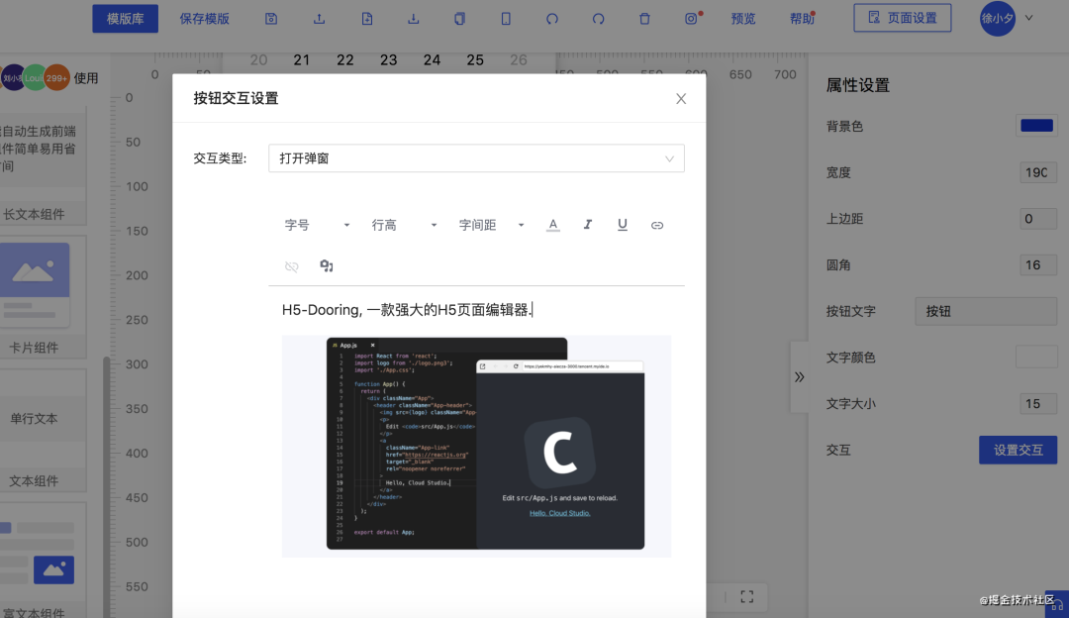
Task: Expand the 字号 font size dropdown
Action: (317, 225)
